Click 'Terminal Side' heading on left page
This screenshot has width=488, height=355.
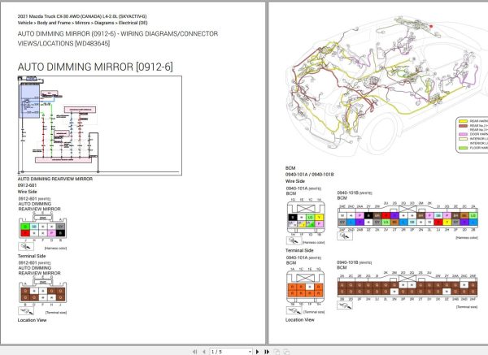tap(32, 256)
